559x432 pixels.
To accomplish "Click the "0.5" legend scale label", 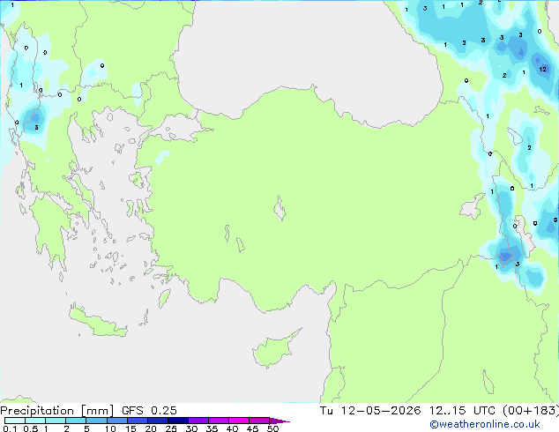I will (x=31, y=428).
